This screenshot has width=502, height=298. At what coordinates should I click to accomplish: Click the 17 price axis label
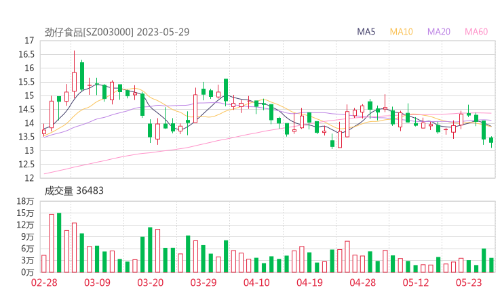click(x=29, y=41)
